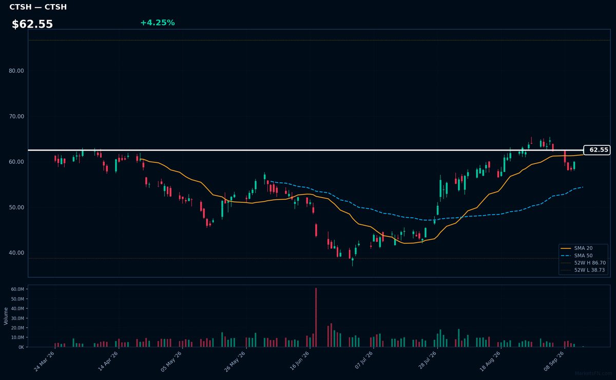Click the 50.0M volume axis label
The width and height of the screenshot is (616, 380).
[18, 299]
